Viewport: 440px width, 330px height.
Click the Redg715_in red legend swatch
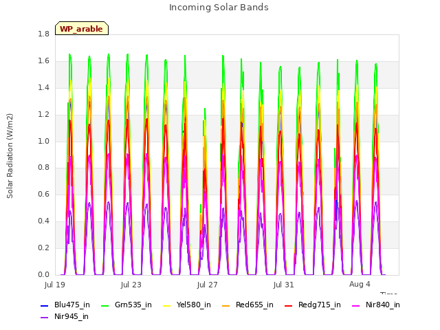[x=289, y=305]
